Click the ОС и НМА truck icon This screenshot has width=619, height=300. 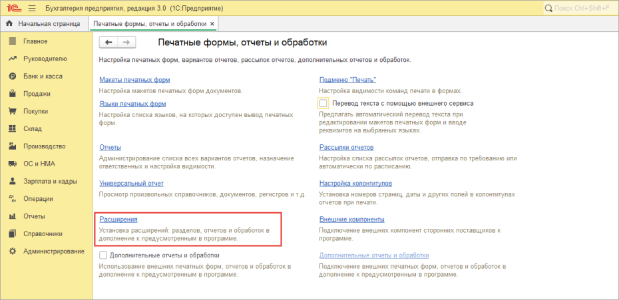(x=13, y=164)
